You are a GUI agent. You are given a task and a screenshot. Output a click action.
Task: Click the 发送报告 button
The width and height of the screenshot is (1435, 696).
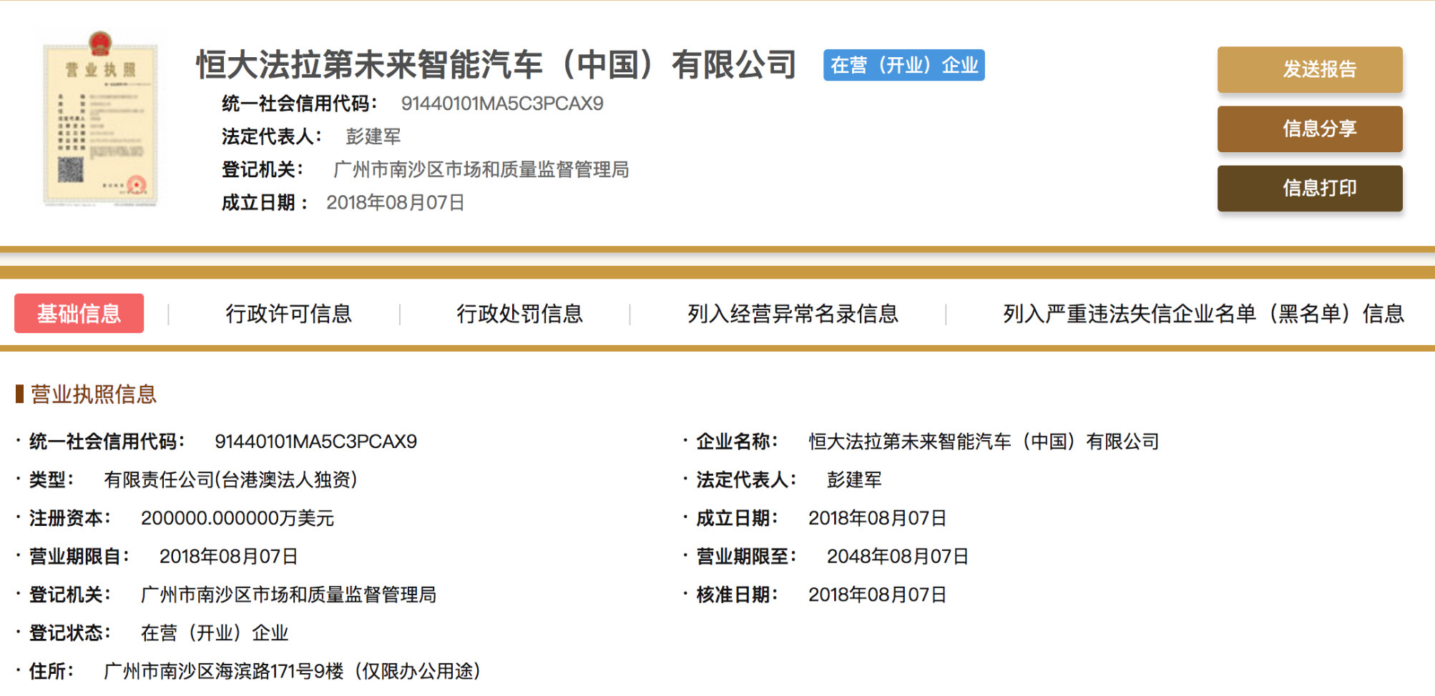1310,69
